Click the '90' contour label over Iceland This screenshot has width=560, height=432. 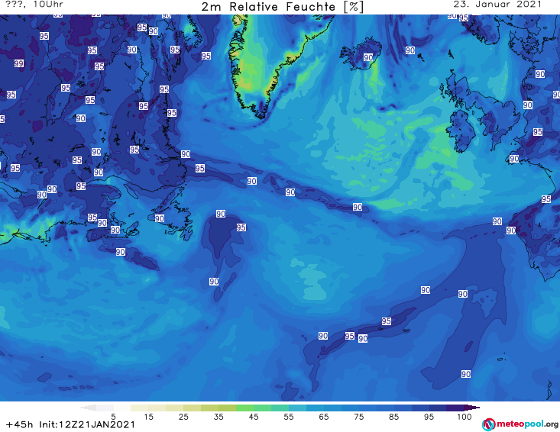tap(368, 57)
